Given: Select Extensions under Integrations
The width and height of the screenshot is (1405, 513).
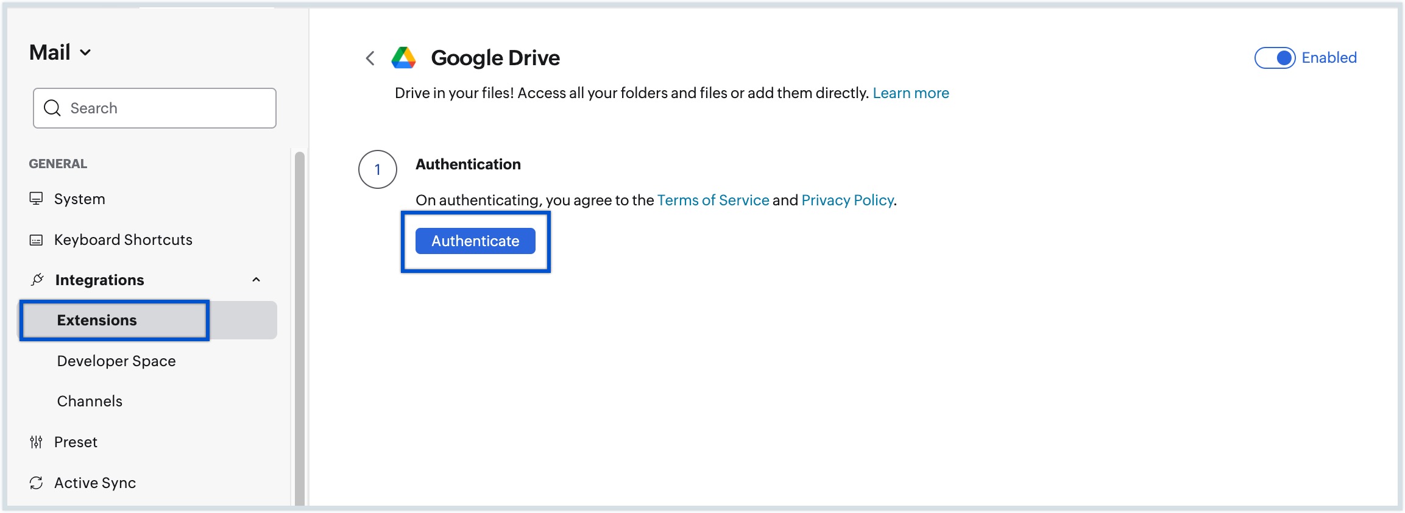Looking at the screenshot, I should point(148,320).
